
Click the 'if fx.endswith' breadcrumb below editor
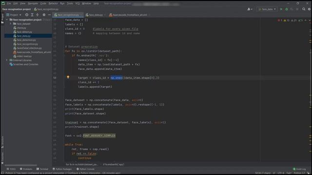[x=114, y=164]
